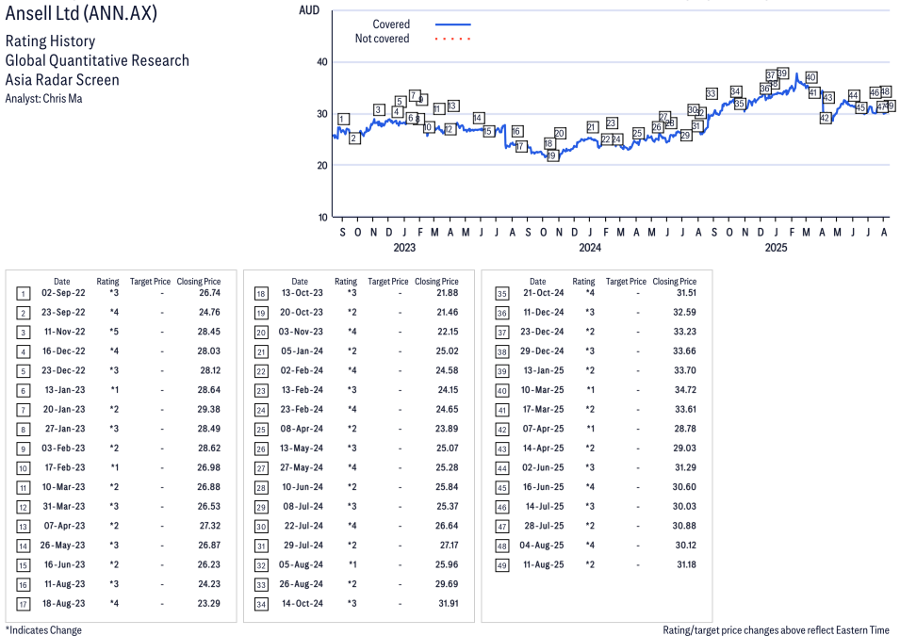Click chart marker 33 in August 2024
This screenshot has width=900, height=636.
(x=712, y=93)
